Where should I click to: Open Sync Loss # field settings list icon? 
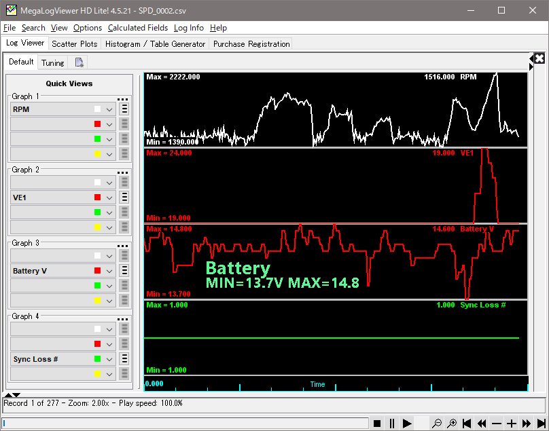point(124,358)
